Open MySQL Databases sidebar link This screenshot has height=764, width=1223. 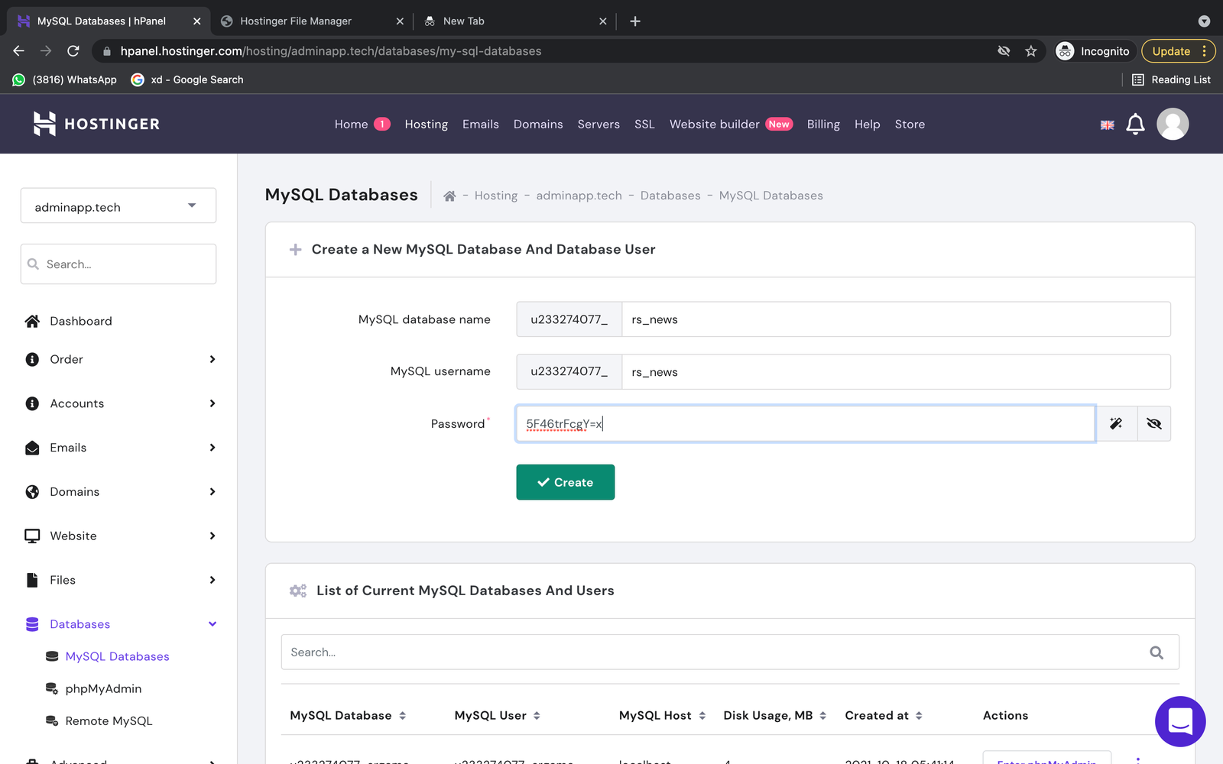coord(118,656)
